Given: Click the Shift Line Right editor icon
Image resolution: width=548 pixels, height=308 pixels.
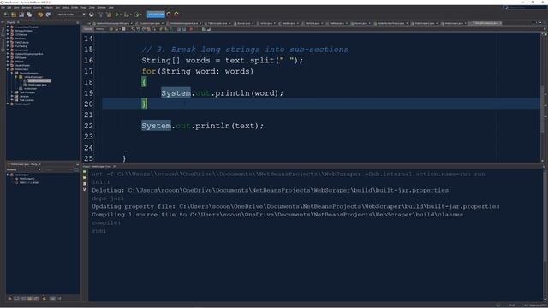Looking at the screenshot, I should pyautogui.click(x=184, y=29).
